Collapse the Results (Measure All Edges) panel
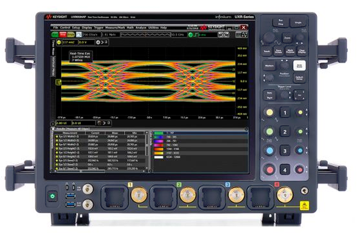Image resolution: width=358 pixels, height=238 pixels. (53, 129)
